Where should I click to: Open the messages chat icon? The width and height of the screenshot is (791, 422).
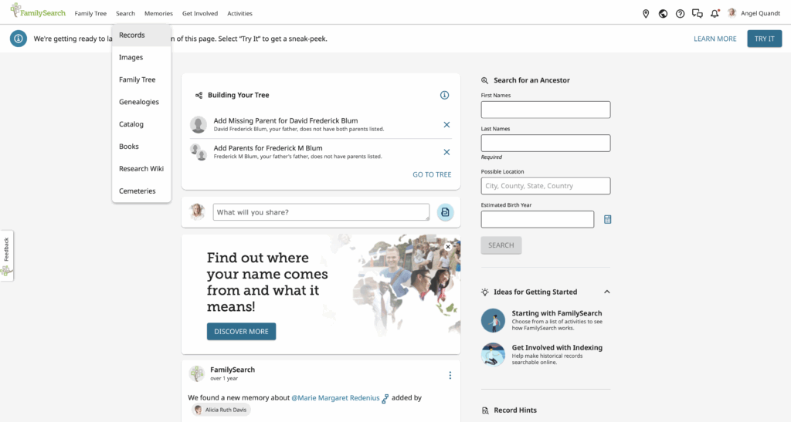[698, 14]
